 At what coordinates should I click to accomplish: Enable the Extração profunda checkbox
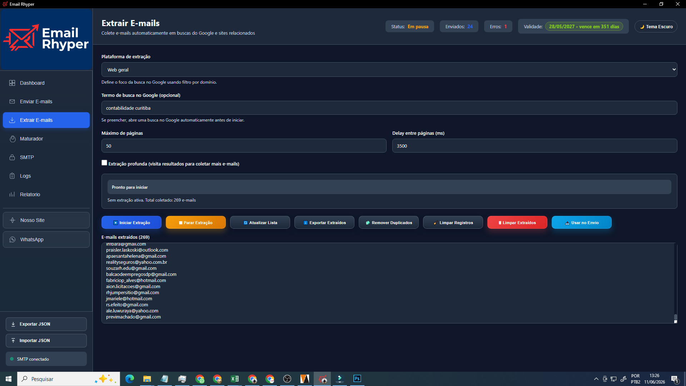pyautogui.click(x=104, y=163)
